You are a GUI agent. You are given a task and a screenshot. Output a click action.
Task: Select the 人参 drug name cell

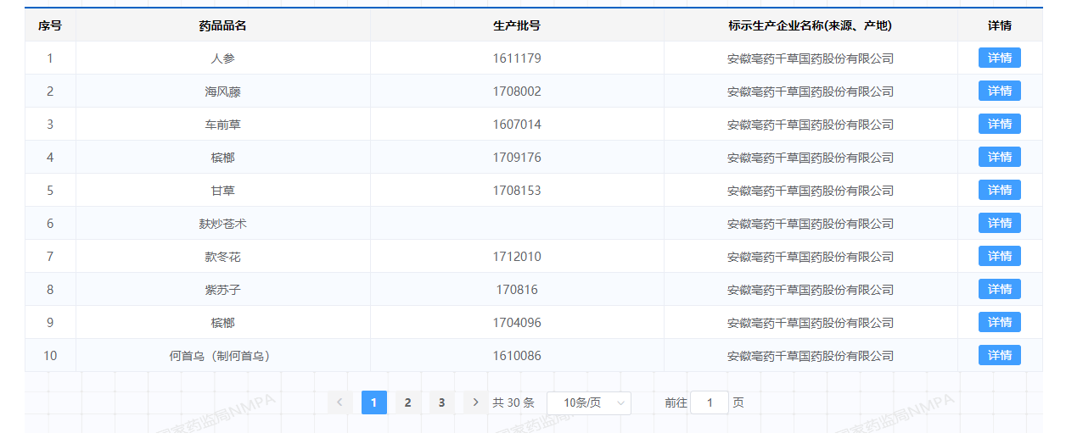click(x=222, y=58)
